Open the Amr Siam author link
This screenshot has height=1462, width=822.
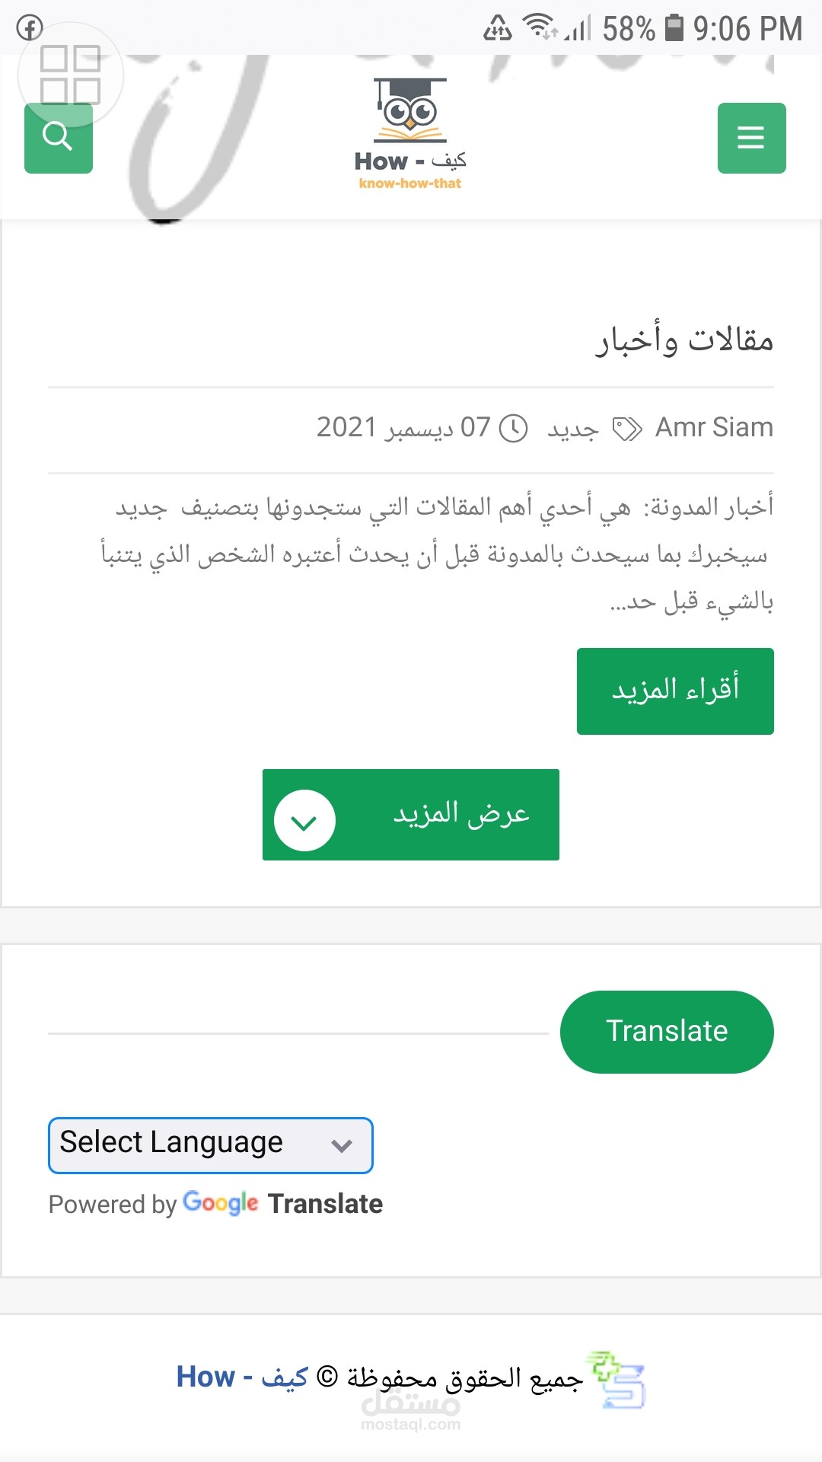click(714, 427)
